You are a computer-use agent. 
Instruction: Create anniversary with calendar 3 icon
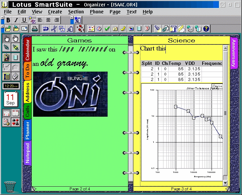tap(147, 29)
